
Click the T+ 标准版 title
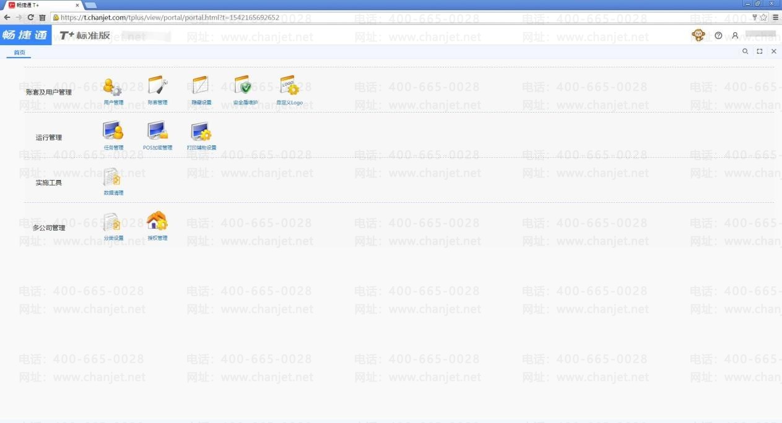(85, 35)
